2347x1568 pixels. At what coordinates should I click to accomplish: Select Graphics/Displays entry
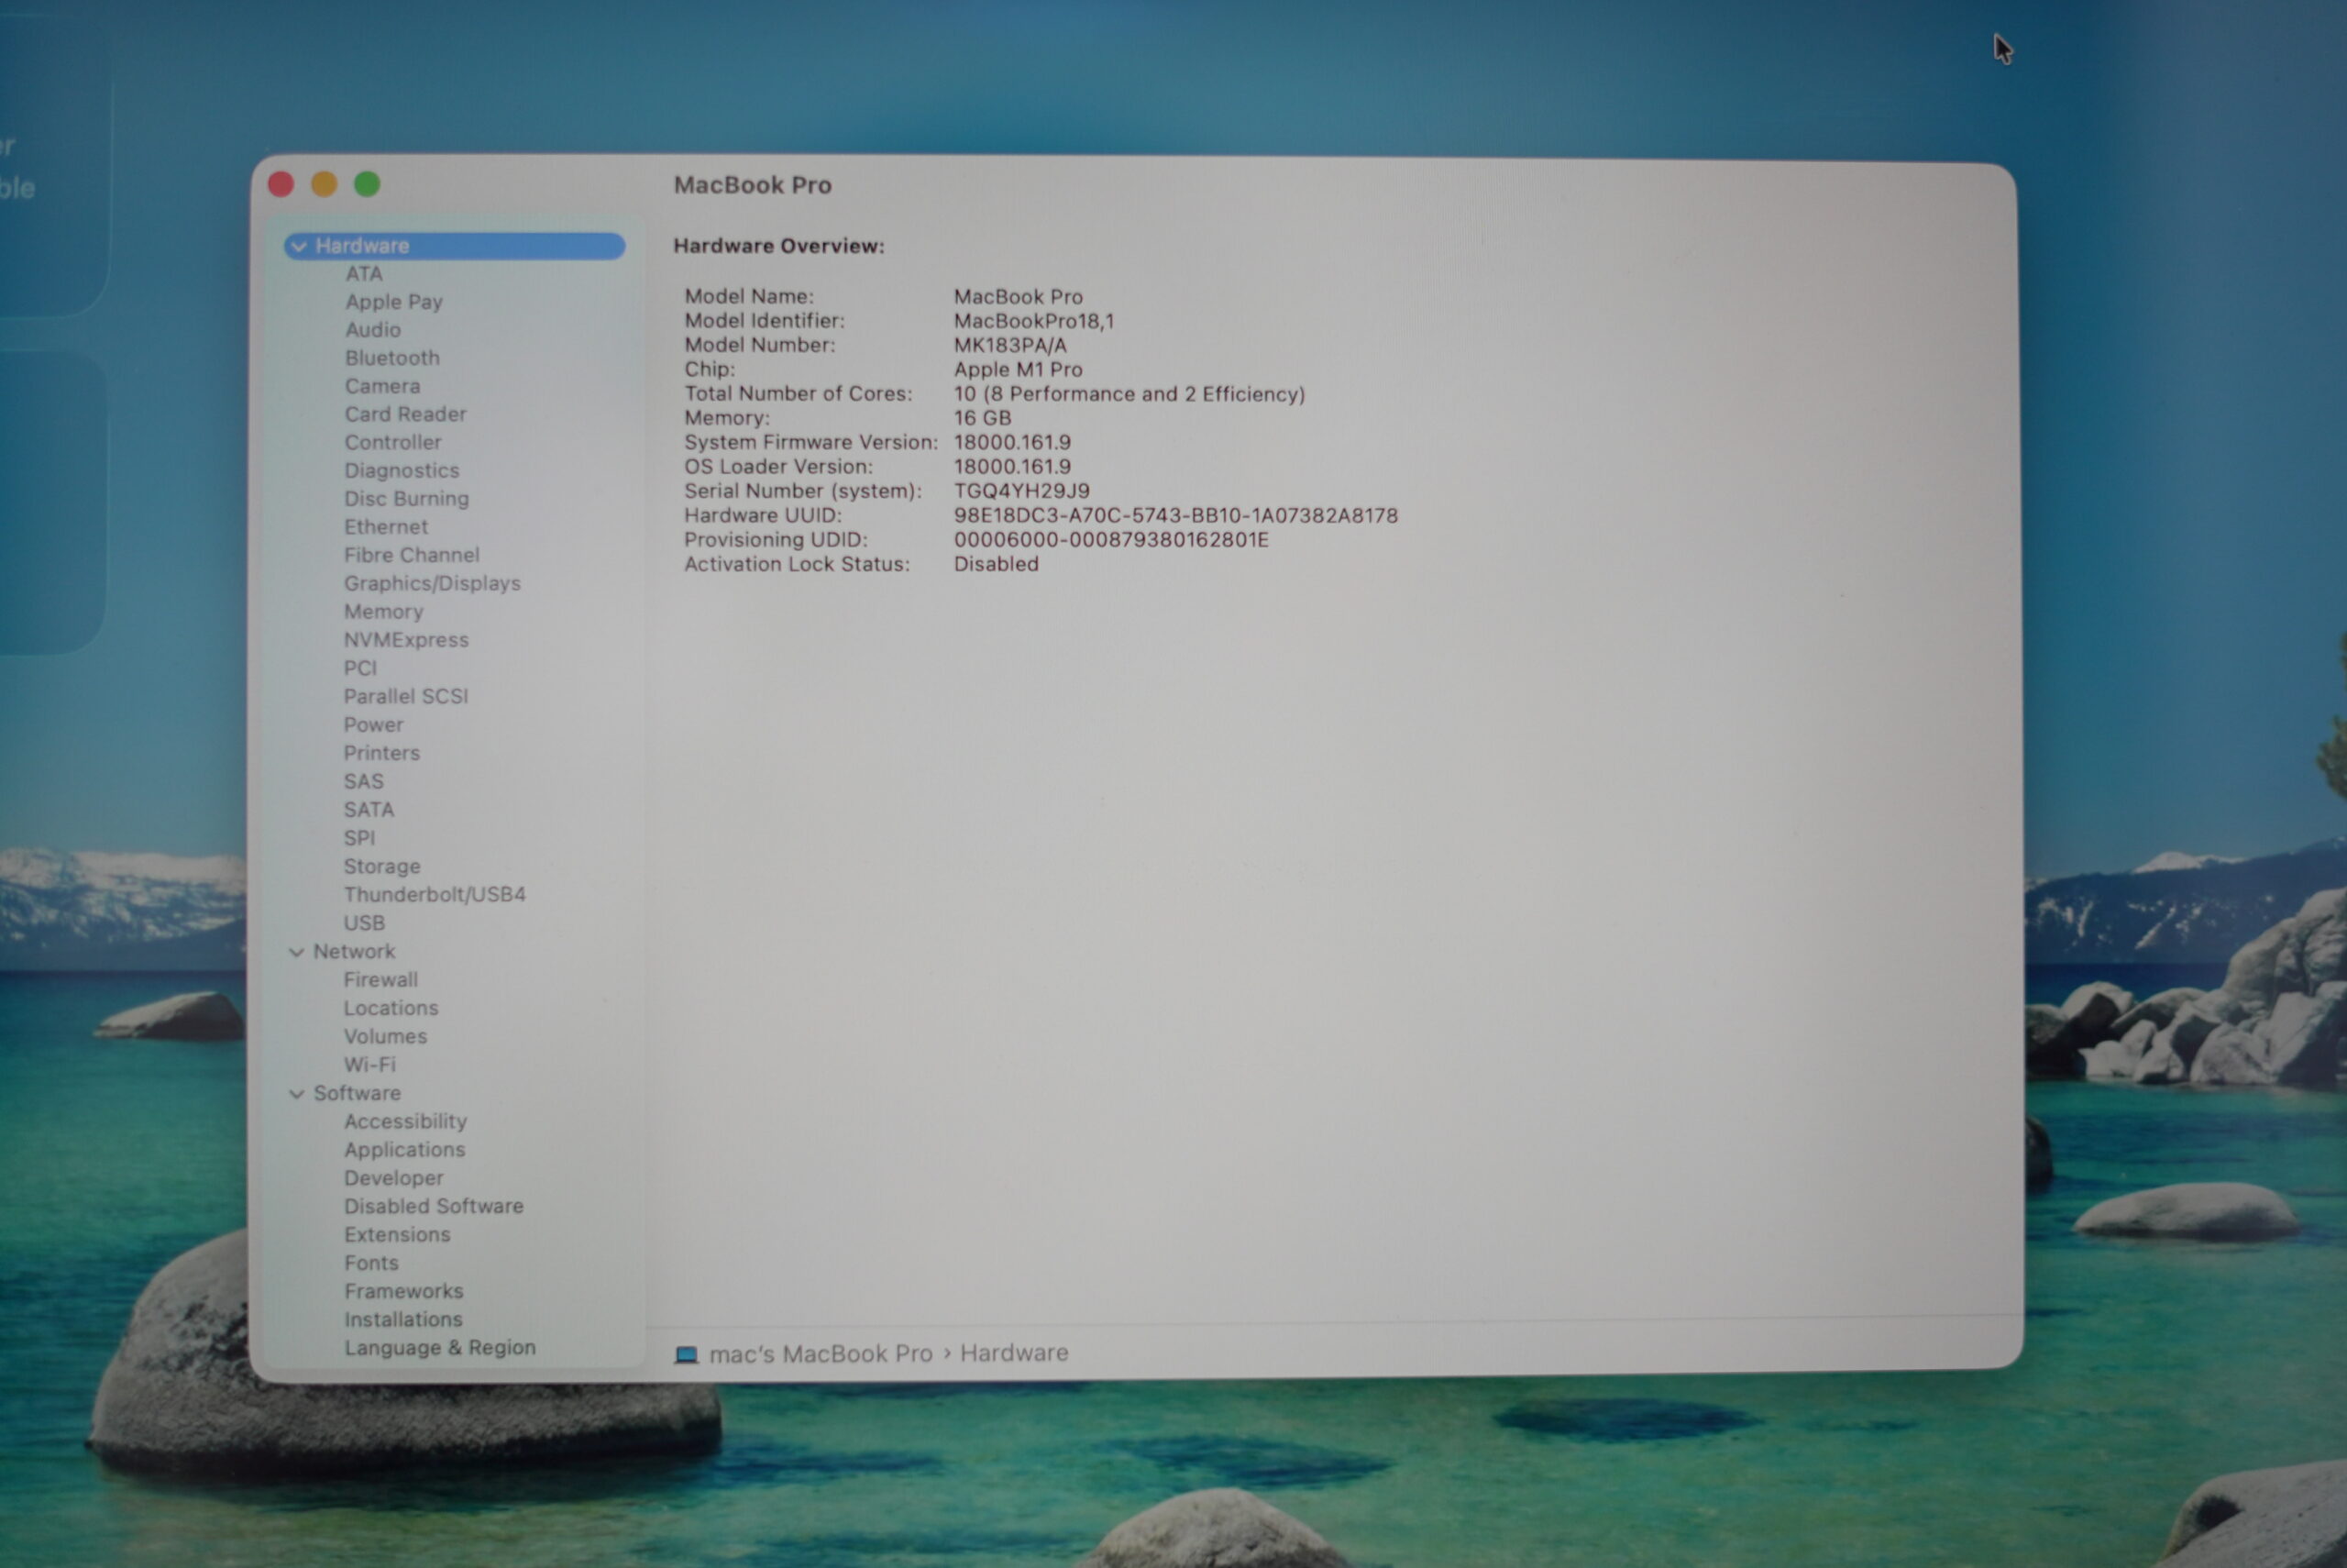pyautogui.click(x=432, y=583)
